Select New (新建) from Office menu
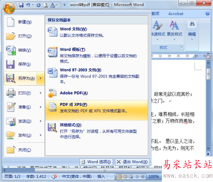 (x=24, y=22)
